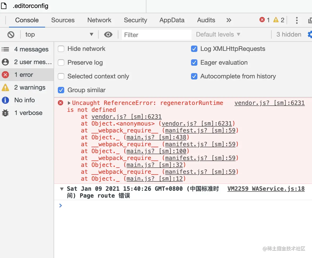The width and height of the screenshot is (312, 258).
Task: Open the VM2259 WAService.js:18 source link
Action: (x=266, y=189)
